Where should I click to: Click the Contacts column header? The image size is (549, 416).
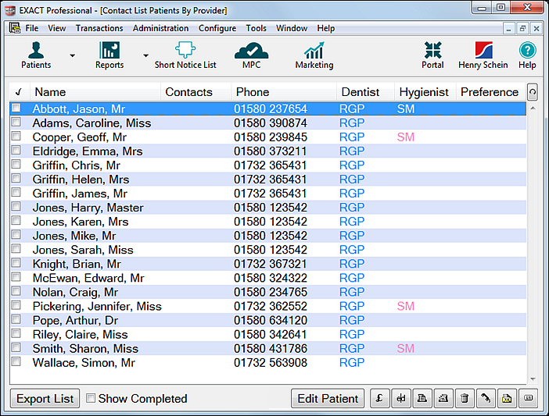(196, 92)
